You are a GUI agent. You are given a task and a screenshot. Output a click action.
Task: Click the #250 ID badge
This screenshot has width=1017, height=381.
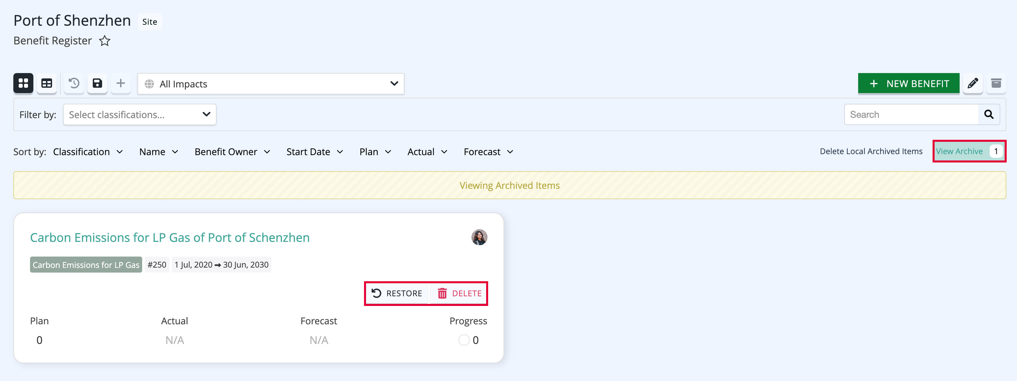pos(157,265)
